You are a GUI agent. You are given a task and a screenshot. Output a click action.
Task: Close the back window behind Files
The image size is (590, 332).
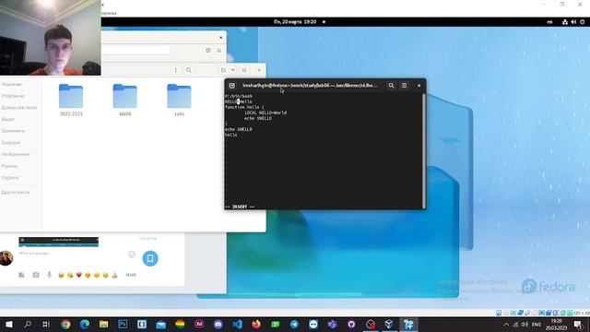221,37
